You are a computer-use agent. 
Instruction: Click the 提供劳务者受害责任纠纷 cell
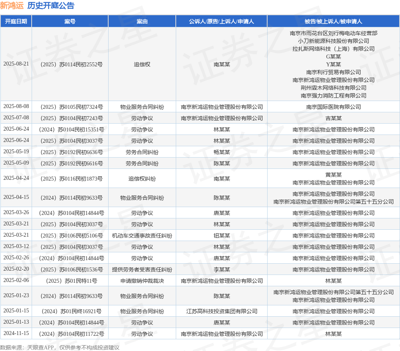142,270
